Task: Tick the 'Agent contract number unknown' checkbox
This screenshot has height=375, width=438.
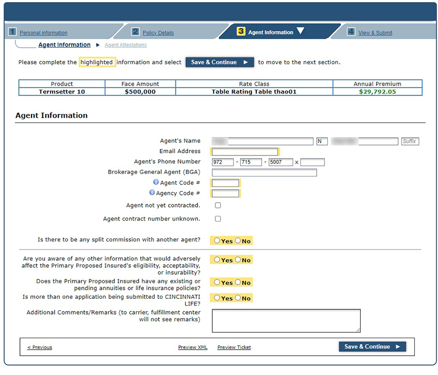Action: point(218,218)
